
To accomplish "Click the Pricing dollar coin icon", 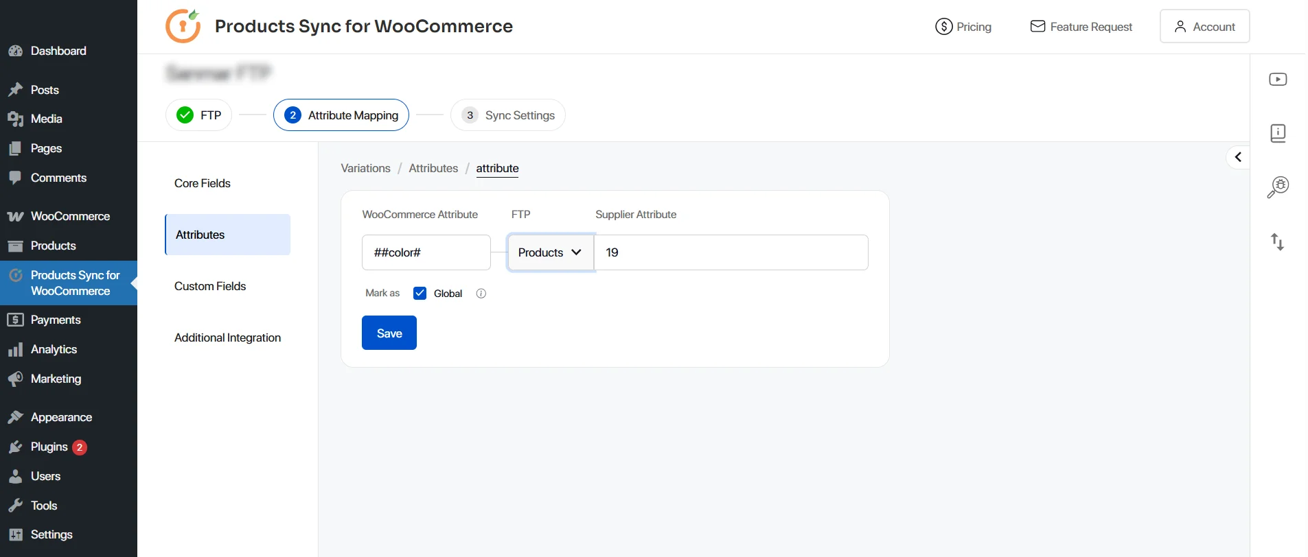I will (944, 27).
